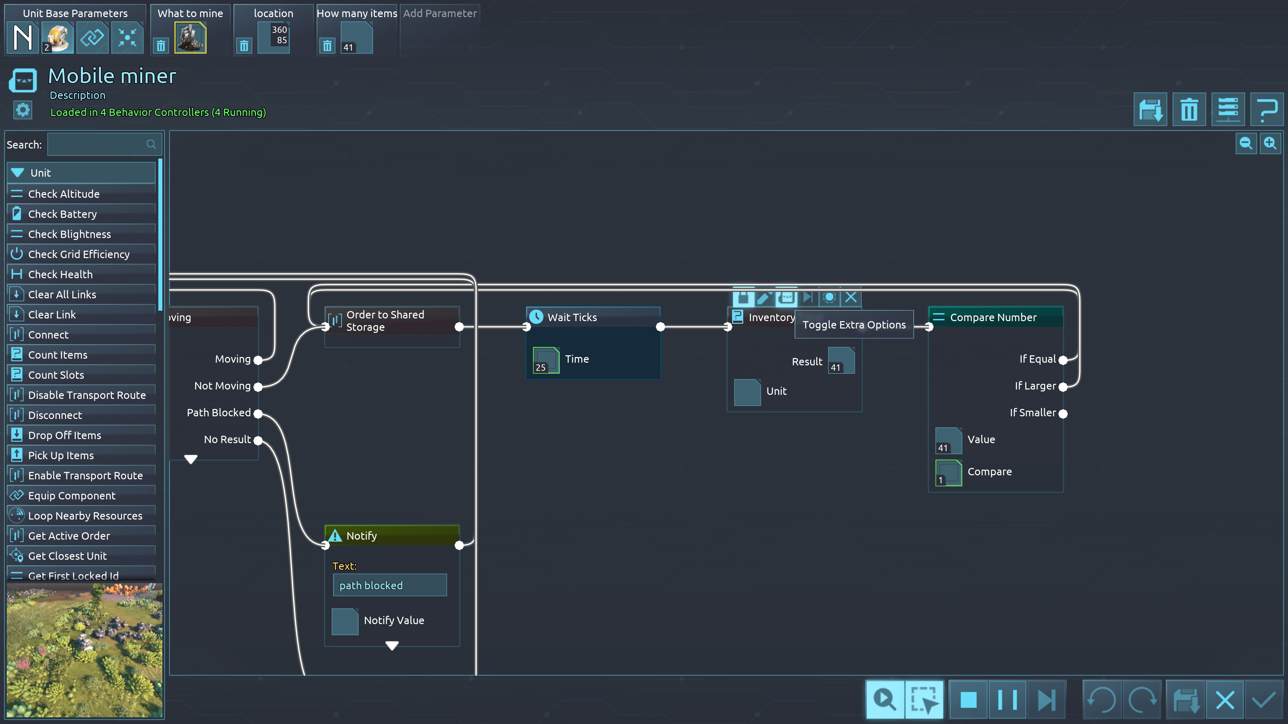The width and height of the screenshot is (1288, 724).
Task: Expand extra options under Notify node
Action: tap(392, 646)
